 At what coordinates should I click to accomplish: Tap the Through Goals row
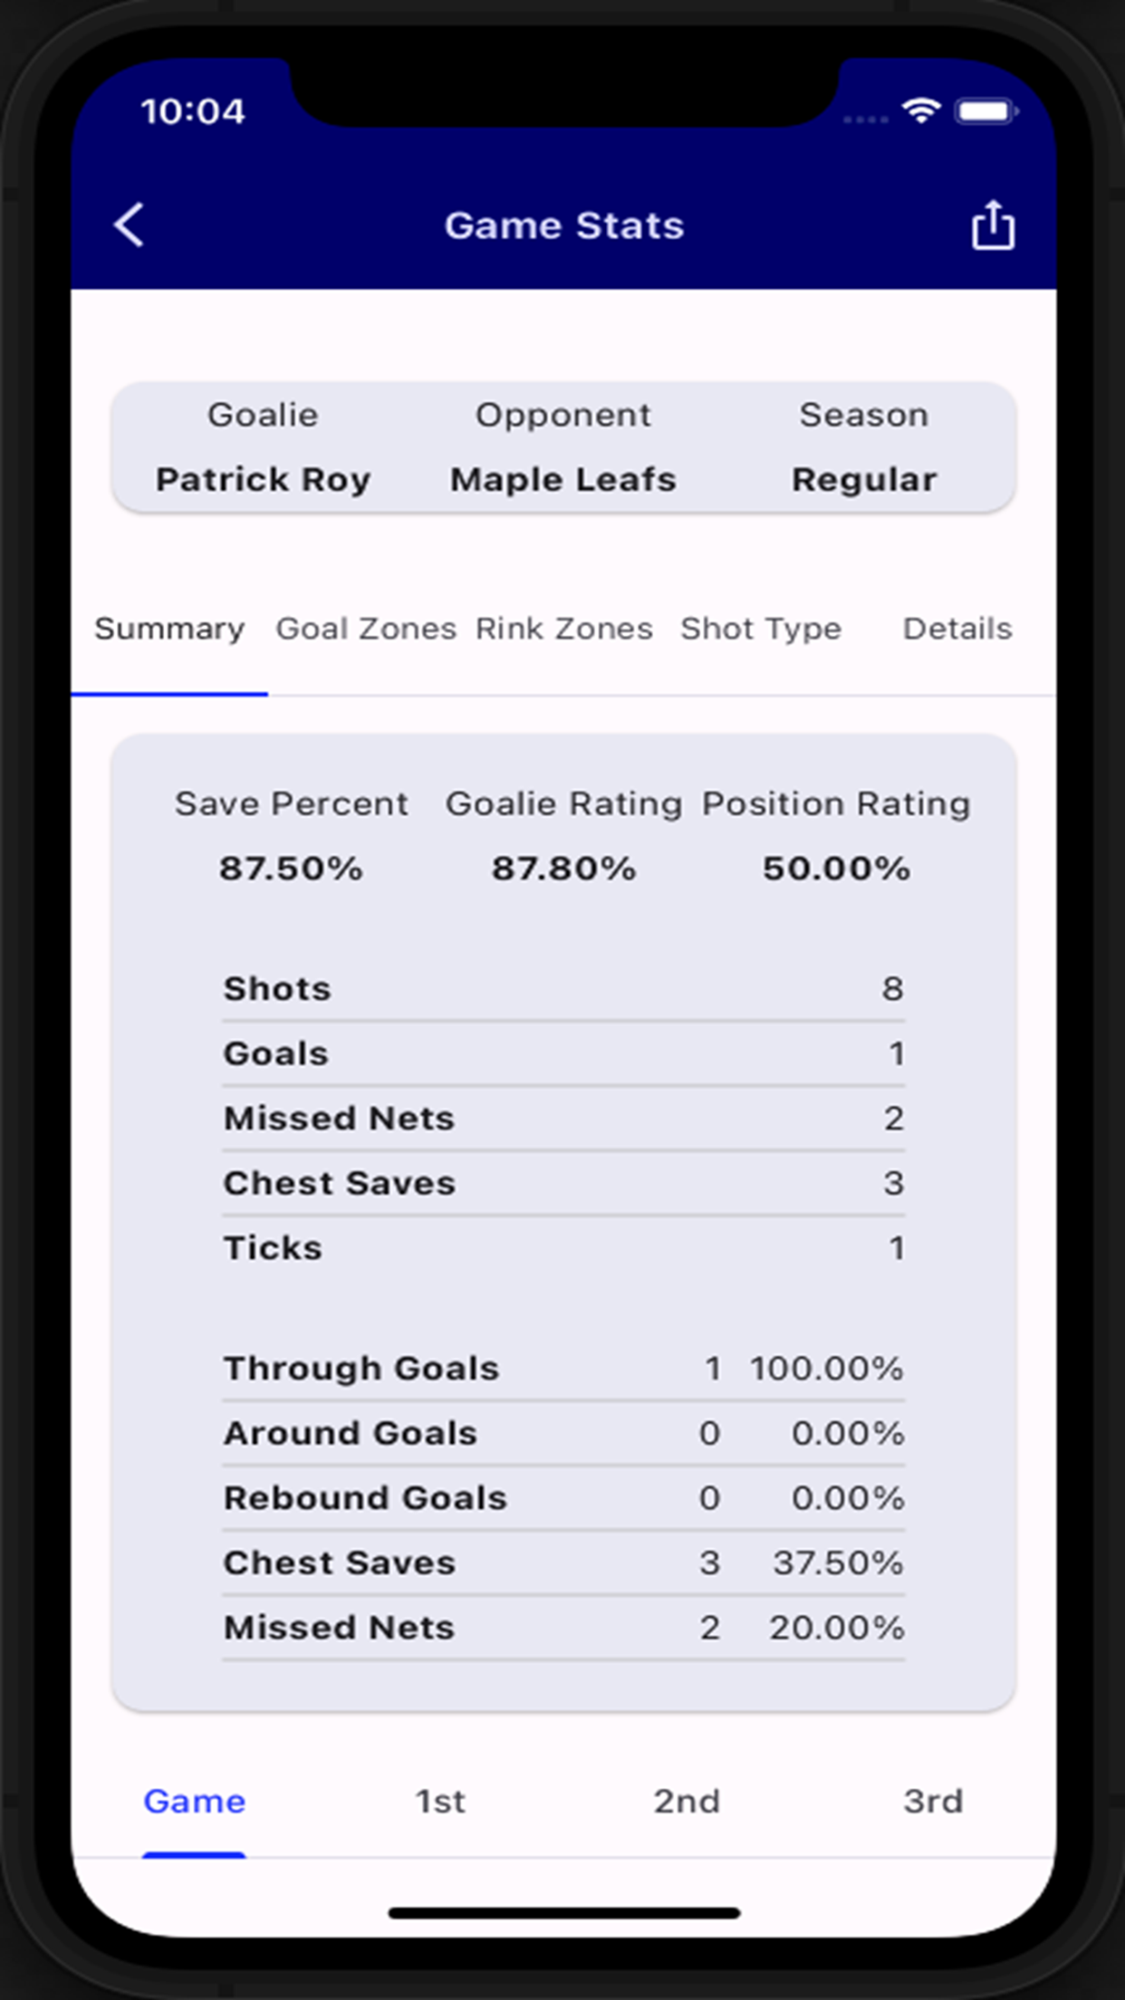pos(563,1369)
